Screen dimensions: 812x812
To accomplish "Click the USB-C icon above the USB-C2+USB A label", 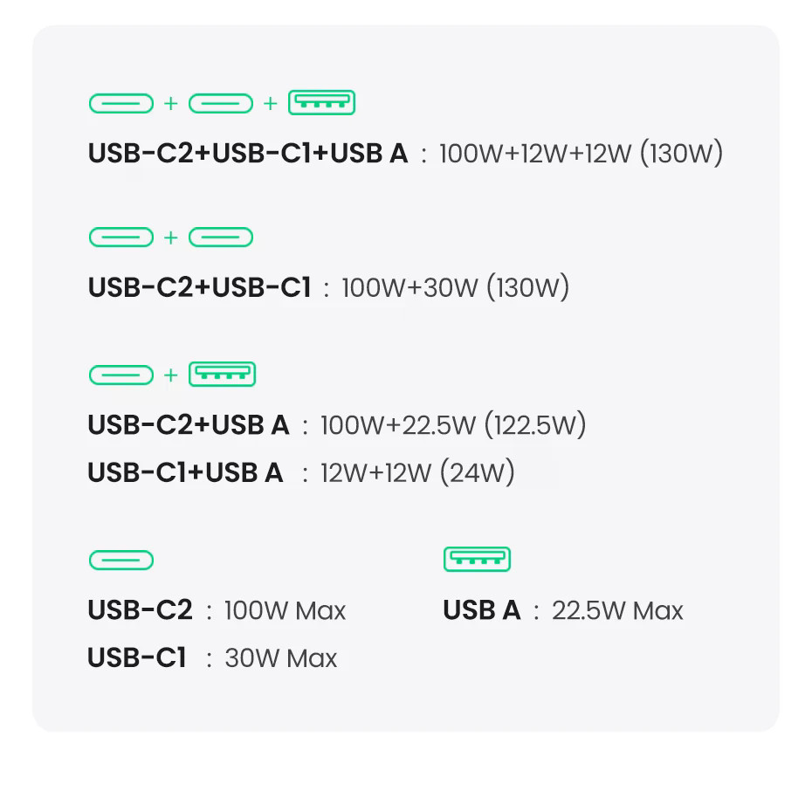I will tap(121, 375).
